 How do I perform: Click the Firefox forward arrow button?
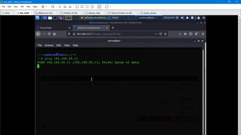(44, 34)
